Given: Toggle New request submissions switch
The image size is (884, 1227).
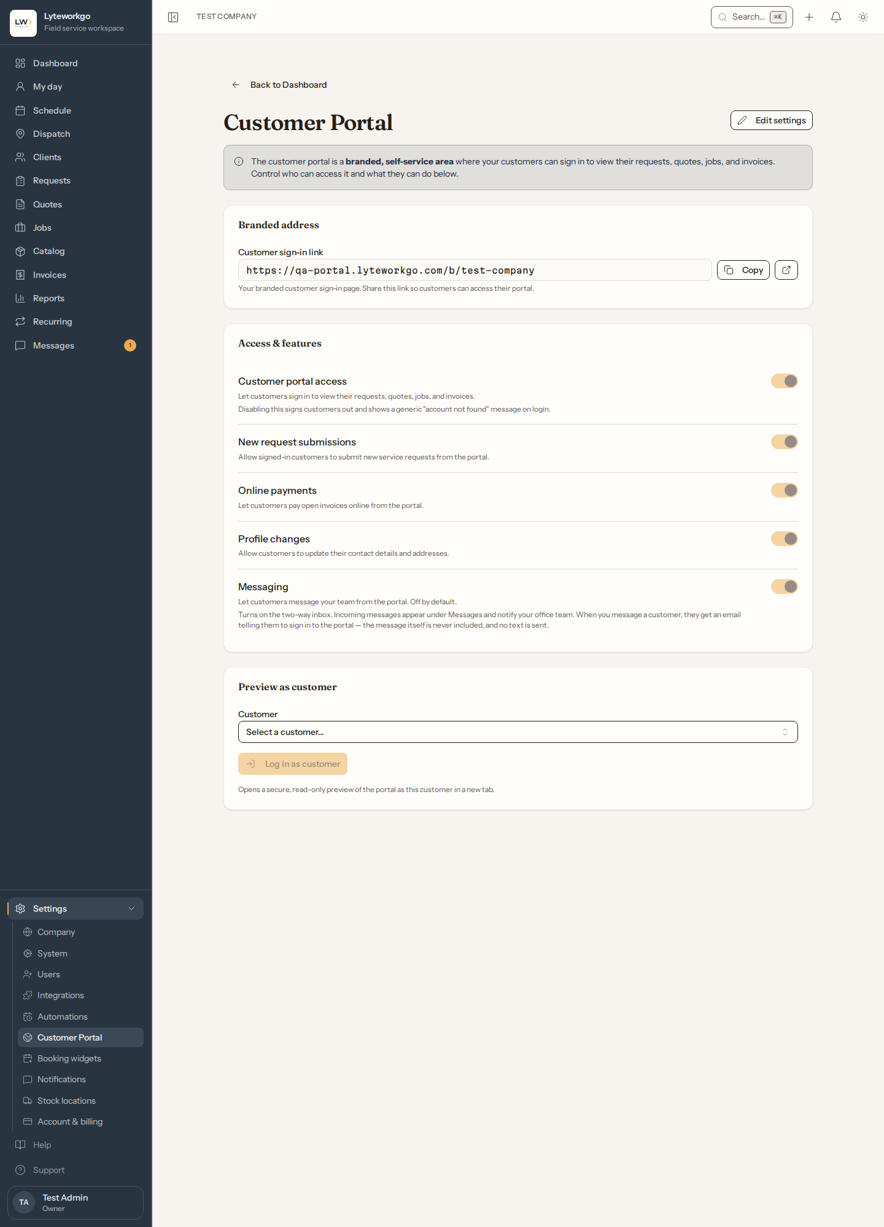Looking at the screenshot, I should pyautogui.click(x=785, y=442).
